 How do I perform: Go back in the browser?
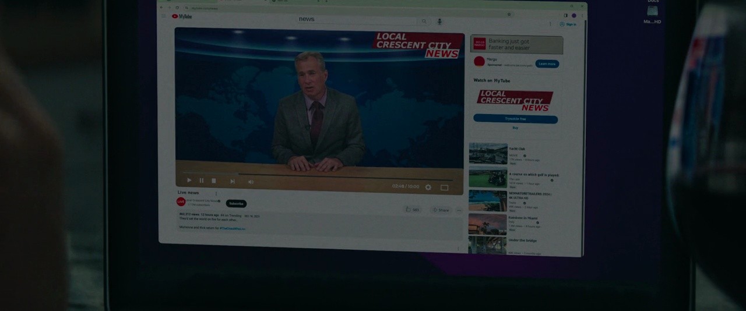[x=162, y=7]
